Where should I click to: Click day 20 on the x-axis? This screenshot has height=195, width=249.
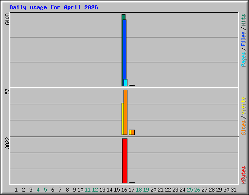(153, 190)
